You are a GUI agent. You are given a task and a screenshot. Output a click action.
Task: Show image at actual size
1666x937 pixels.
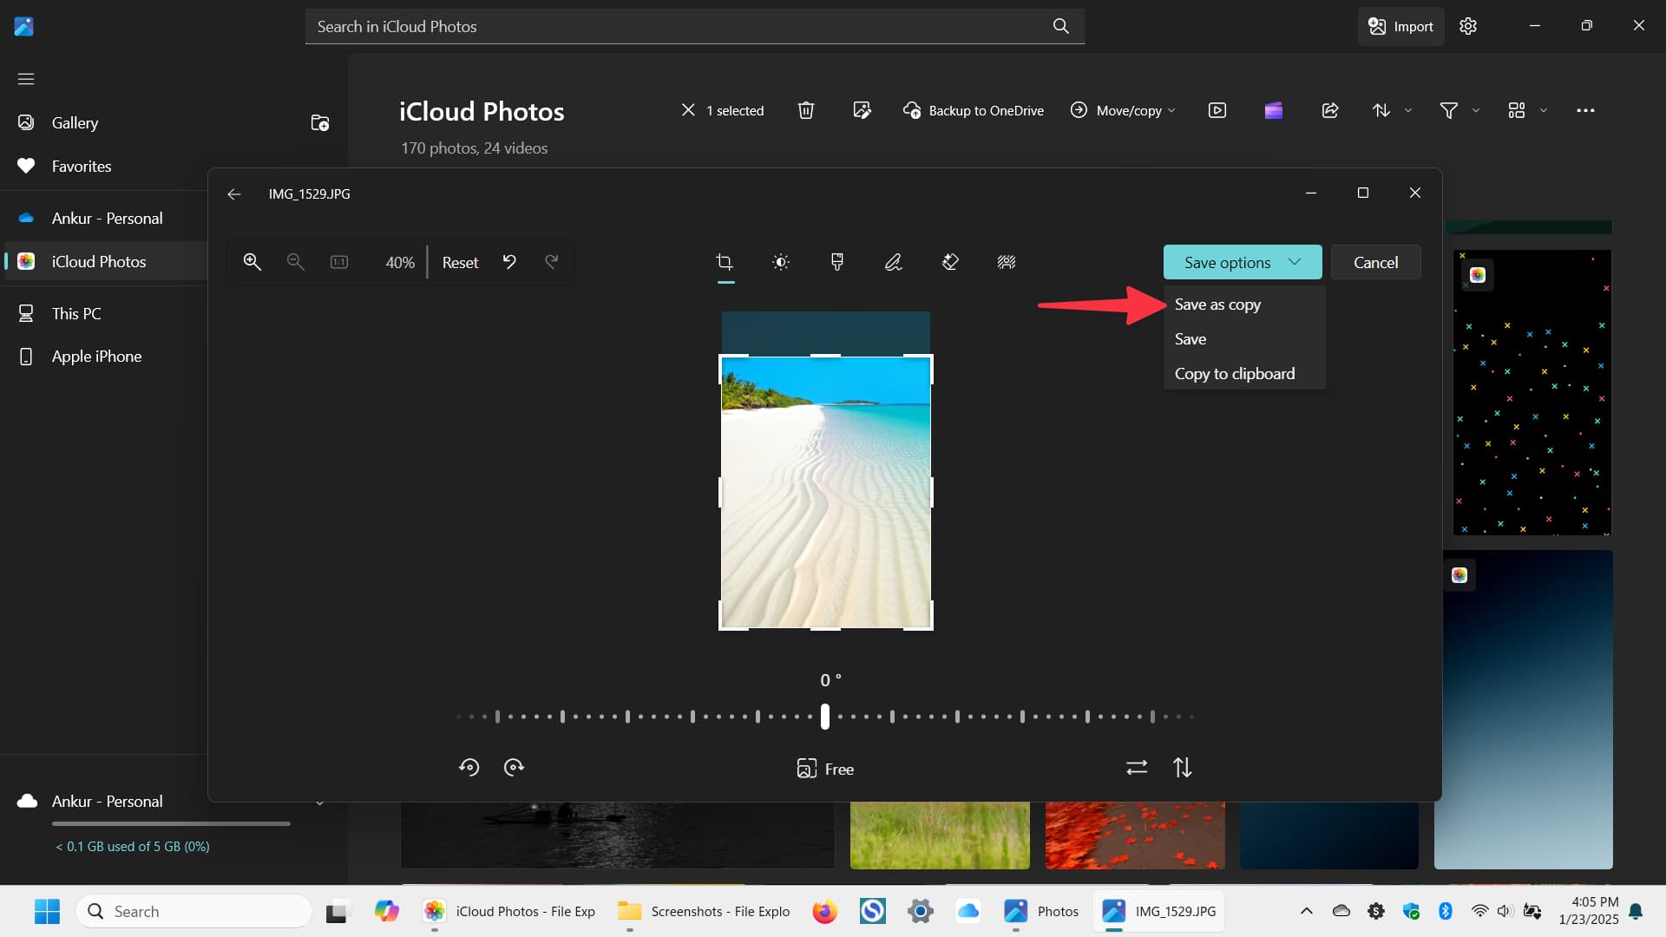click(339, 262)
